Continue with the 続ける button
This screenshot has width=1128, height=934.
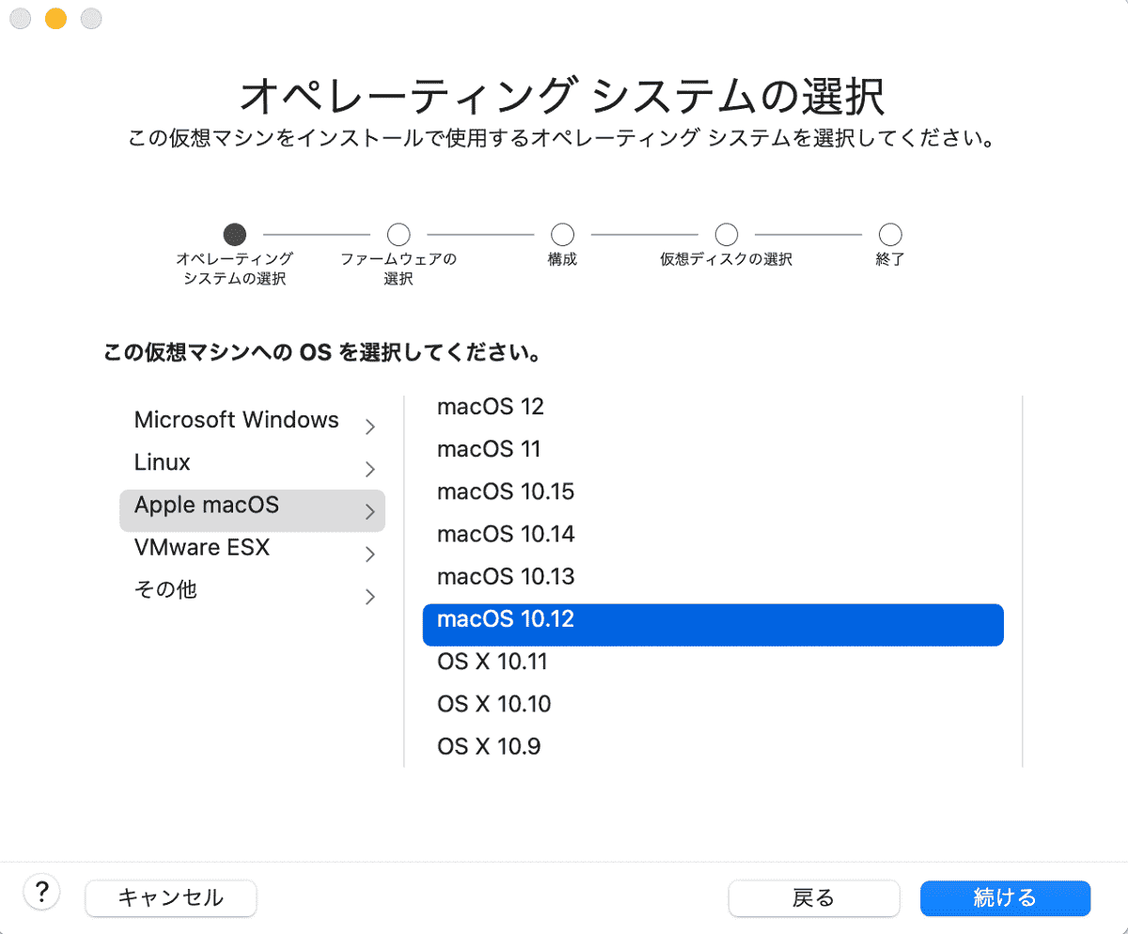[1005, 897]
